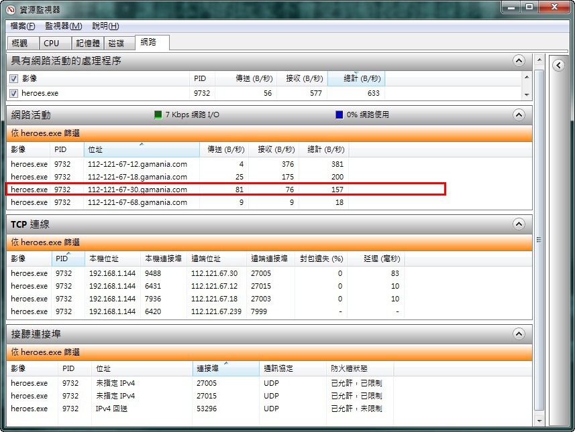
Task: Open the 說明(H) menu
Action: 105,26
